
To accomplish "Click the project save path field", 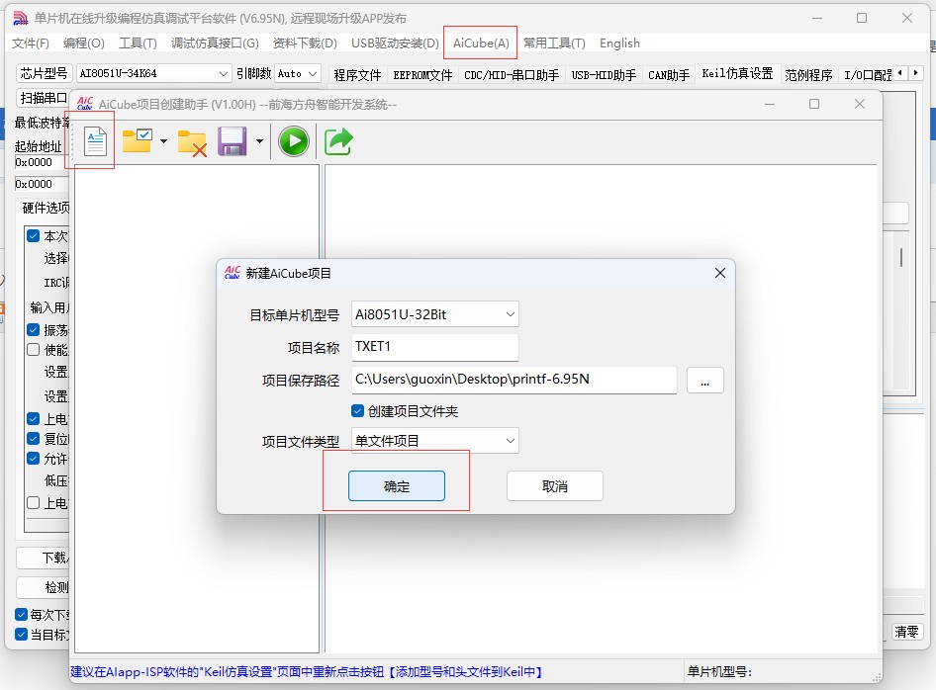I will tap(514, 380).
